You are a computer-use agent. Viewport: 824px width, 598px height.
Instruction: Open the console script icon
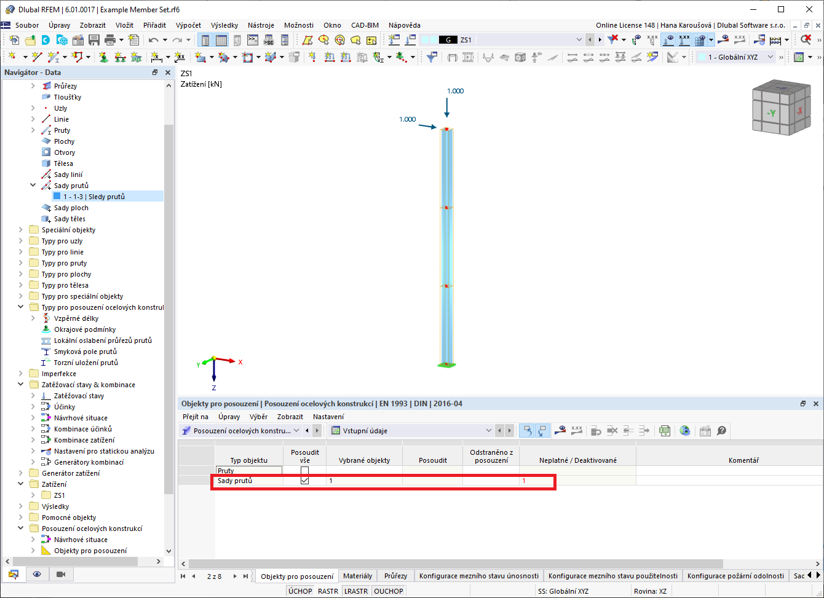[x=253, y=40]
